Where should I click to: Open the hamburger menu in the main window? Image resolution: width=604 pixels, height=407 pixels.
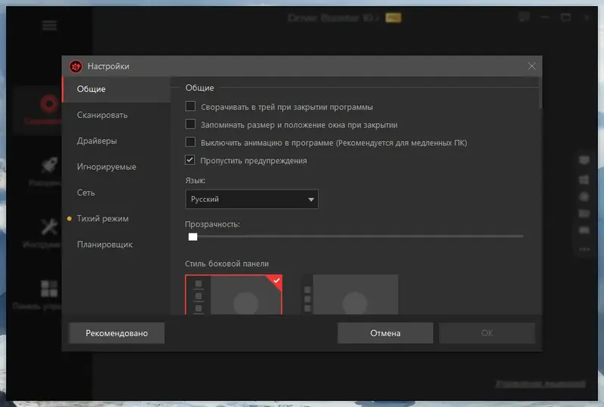49,26
